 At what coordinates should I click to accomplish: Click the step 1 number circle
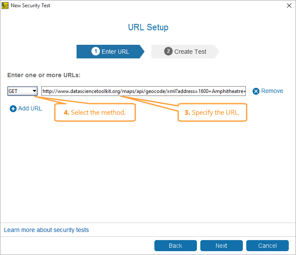(96, 51)
